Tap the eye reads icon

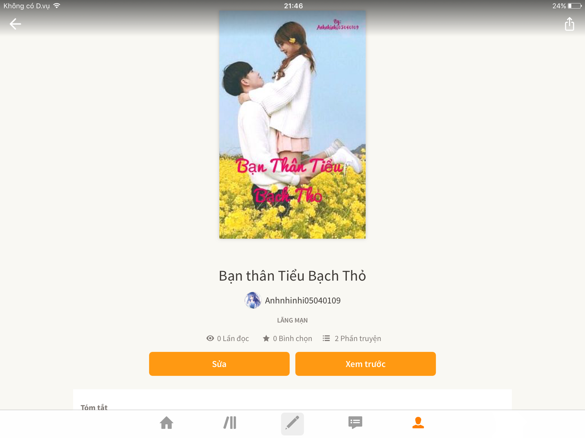pos(210,338)
